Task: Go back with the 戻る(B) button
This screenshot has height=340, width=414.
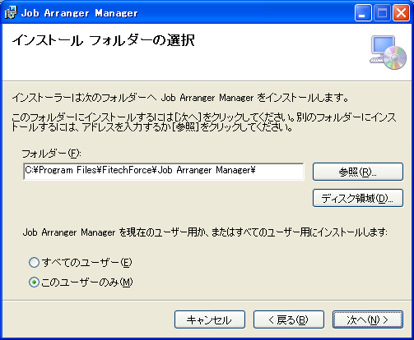Action: (x=289, y=319)
